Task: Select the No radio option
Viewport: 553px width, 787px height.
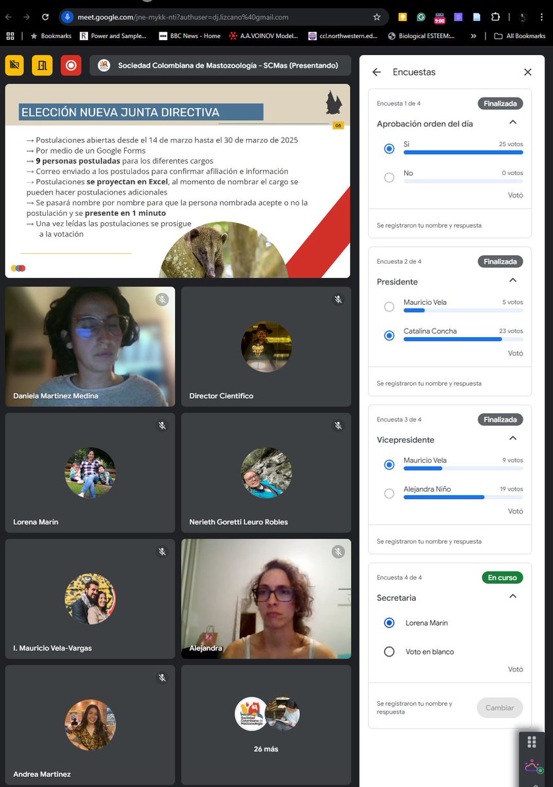Action: point(389,177)
